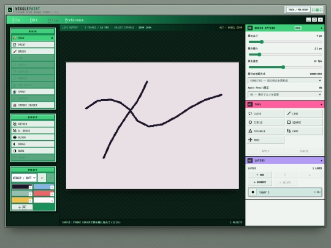Click the Add layer button
The width and height of the screenshot is (331, 248).
click(260, 175)
